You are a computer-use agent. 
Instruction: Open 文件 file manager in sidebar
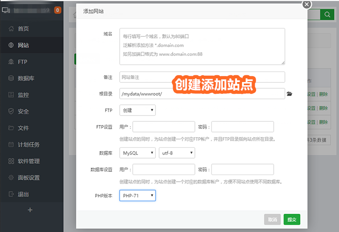click(24, 128)
